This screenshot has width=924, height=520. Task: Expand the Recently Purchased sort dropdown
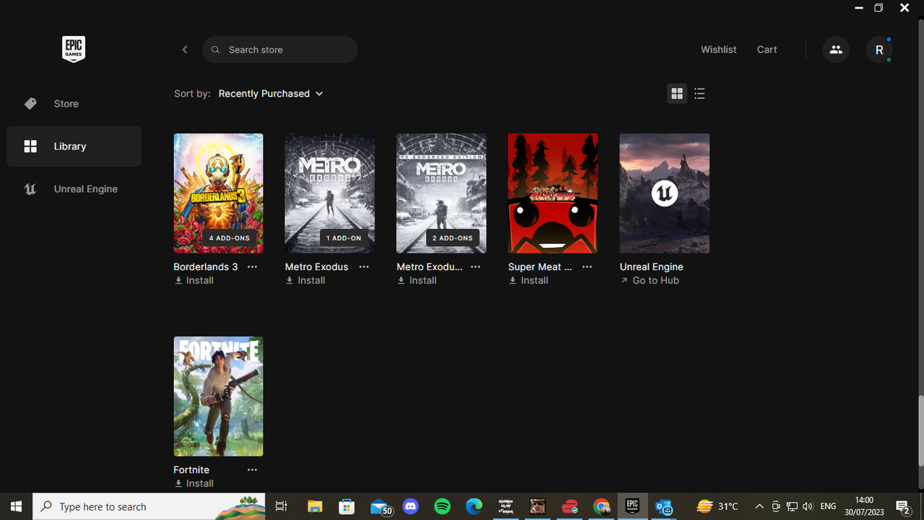(x=271, y=94)
